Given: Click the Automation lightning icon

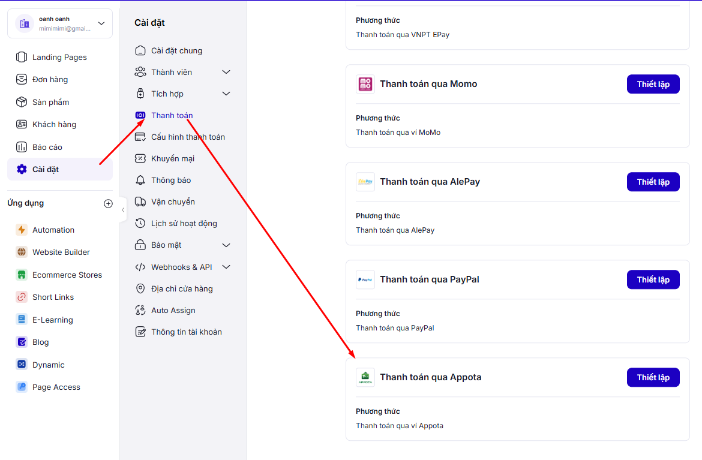Looking at the screenshot, I should click(22, 230).
